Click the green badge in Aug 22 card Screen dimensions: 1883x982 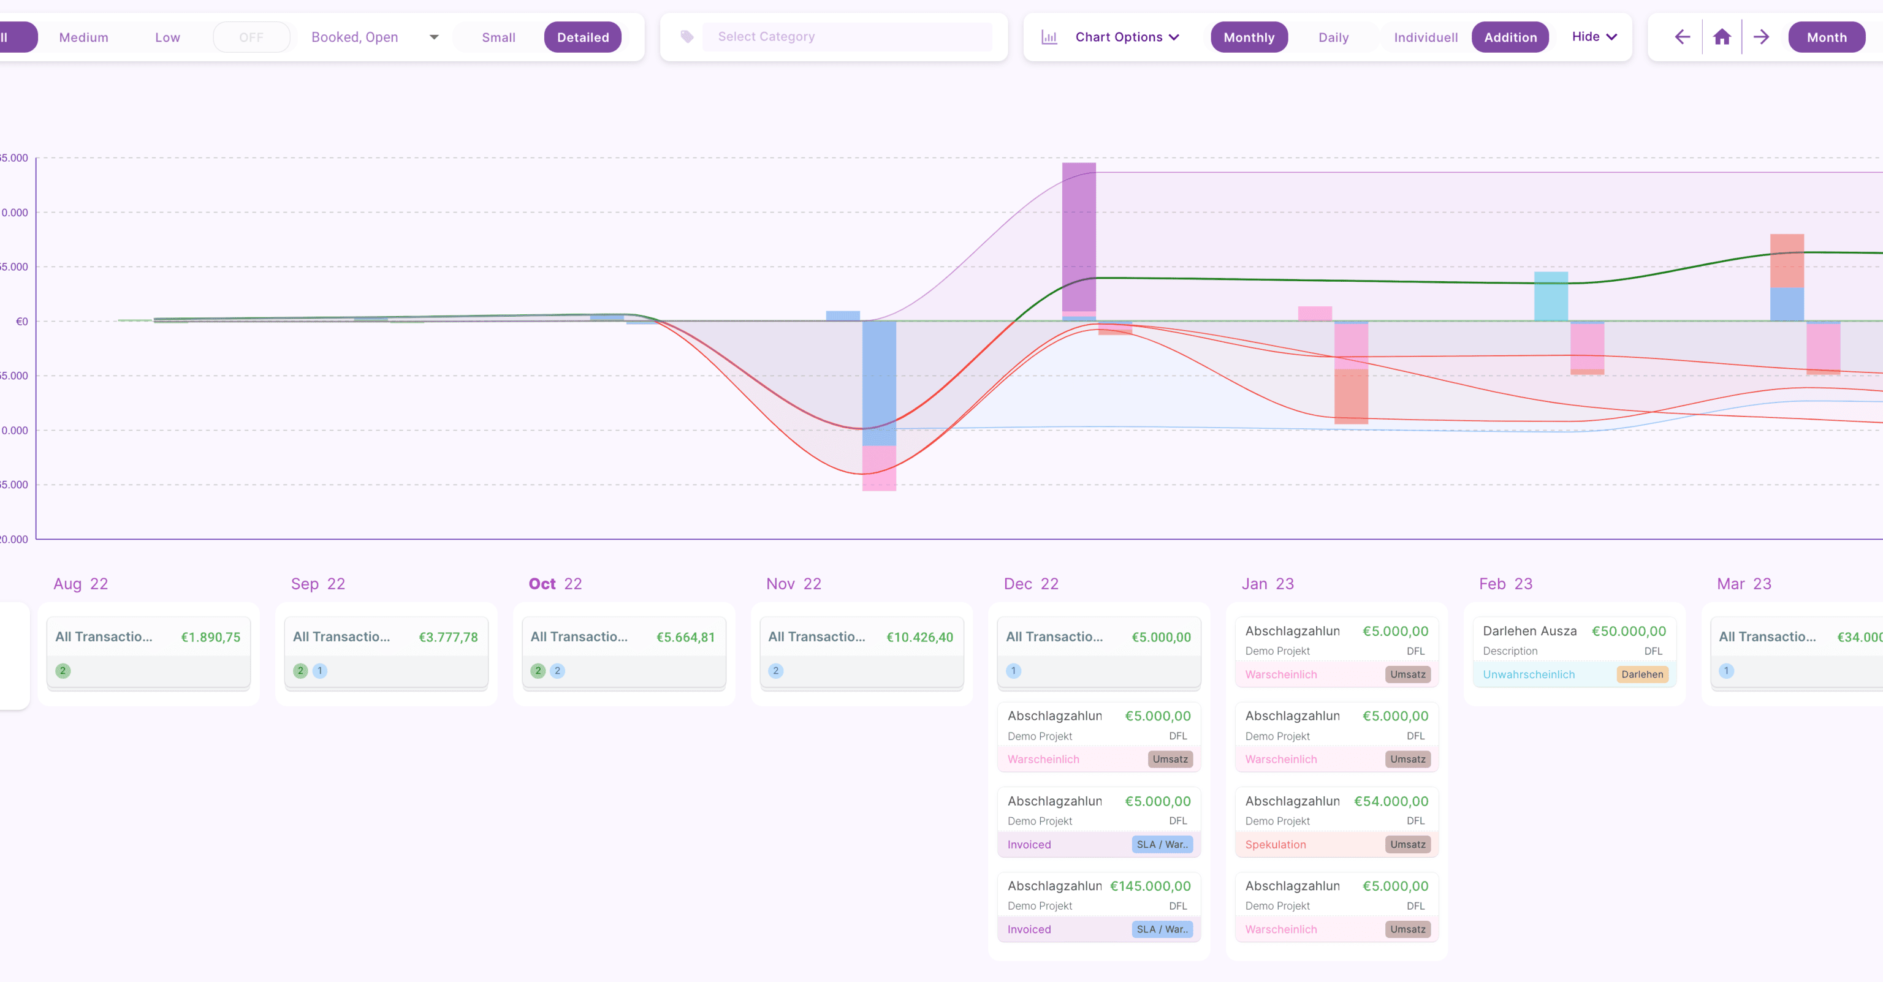63,671
